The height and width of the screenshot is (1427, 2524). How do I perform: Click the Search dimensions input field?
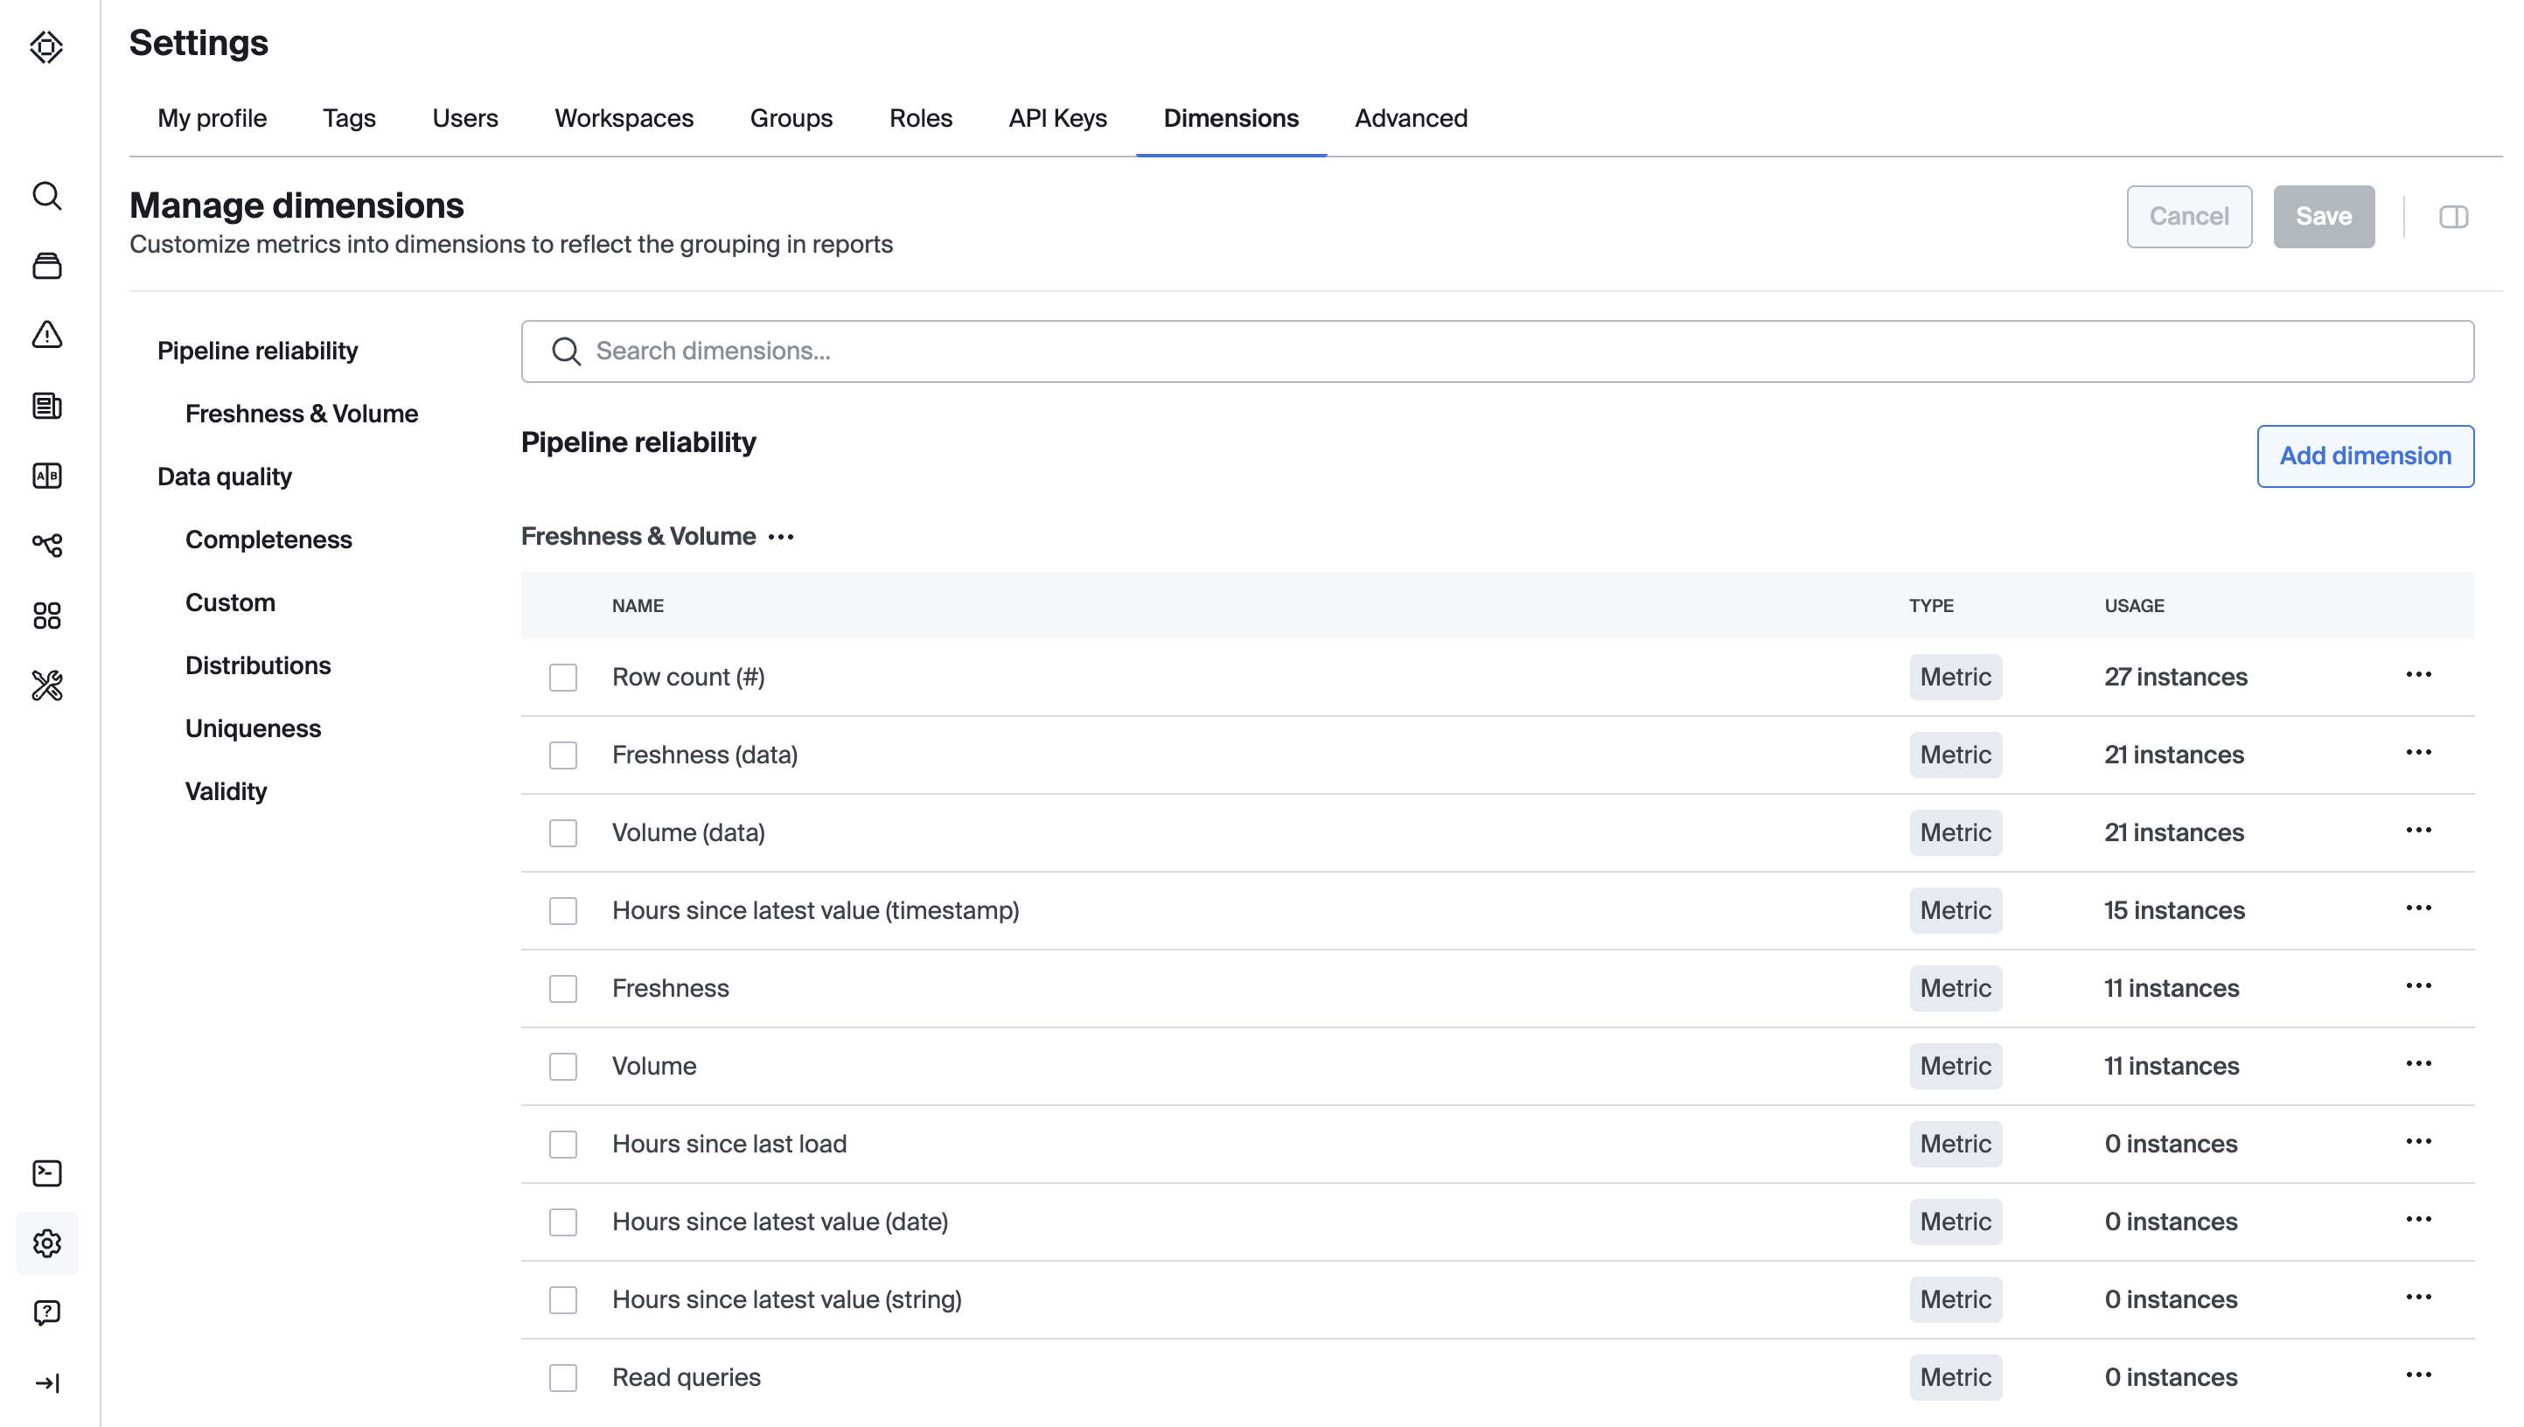pos(1496,351)
